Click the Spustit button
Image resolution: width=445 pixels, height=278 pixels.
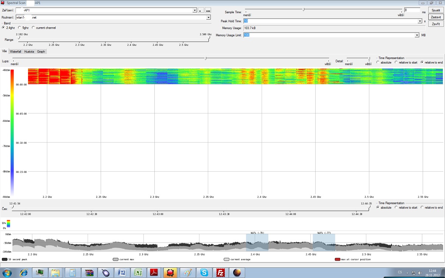(436, 10)
